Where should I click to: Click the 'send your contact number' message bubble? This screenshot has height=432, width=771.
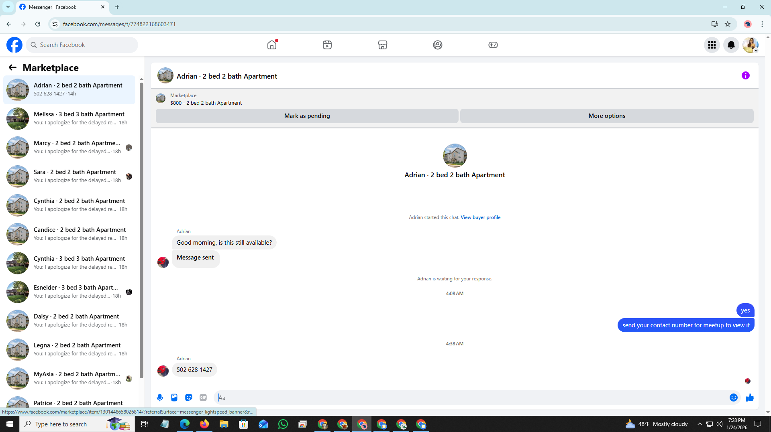686,325
